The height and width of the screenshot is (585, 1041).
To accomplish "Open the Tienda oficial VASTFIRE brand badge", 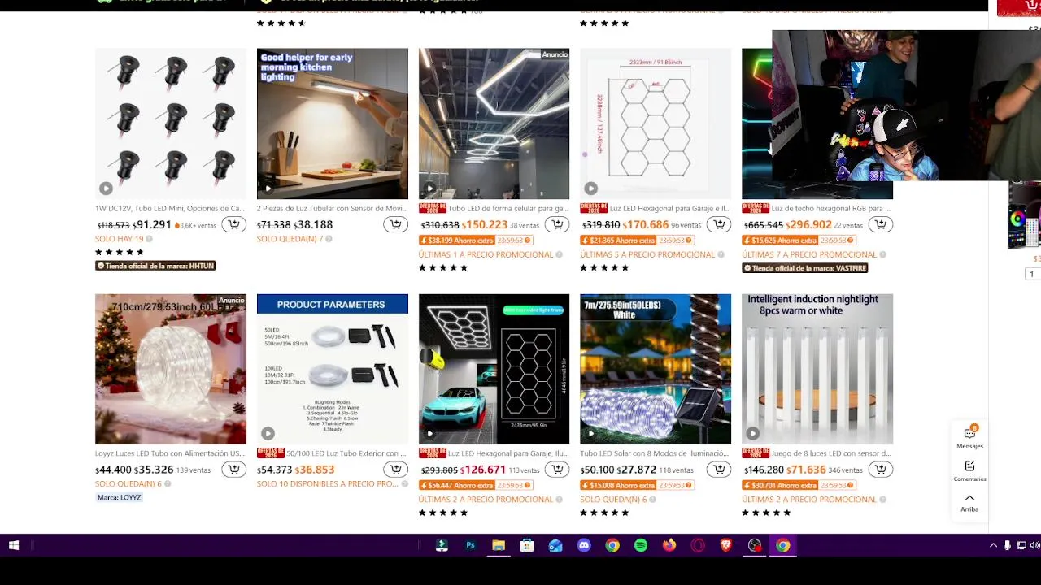I will (x=805, y=268).
